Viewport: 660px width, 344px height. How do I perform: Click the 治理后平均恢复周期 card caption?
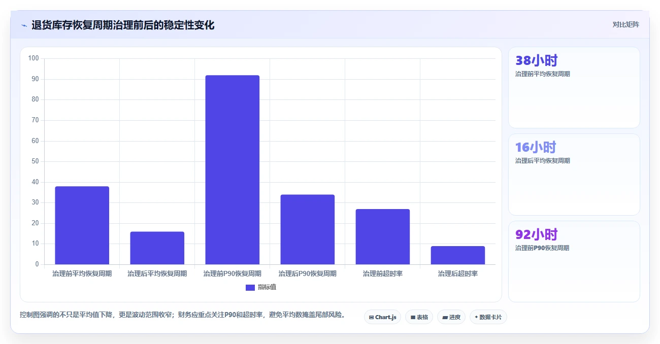pyautogui.click(x=543, y=161)
